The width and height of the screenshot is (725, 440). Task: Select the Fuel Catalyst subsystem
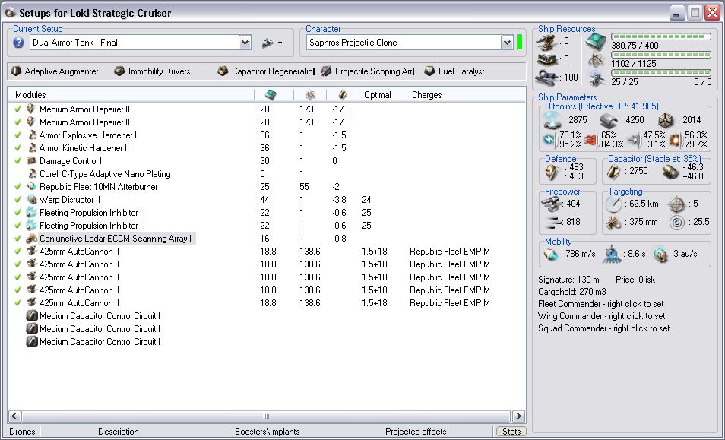coord(454,71)
